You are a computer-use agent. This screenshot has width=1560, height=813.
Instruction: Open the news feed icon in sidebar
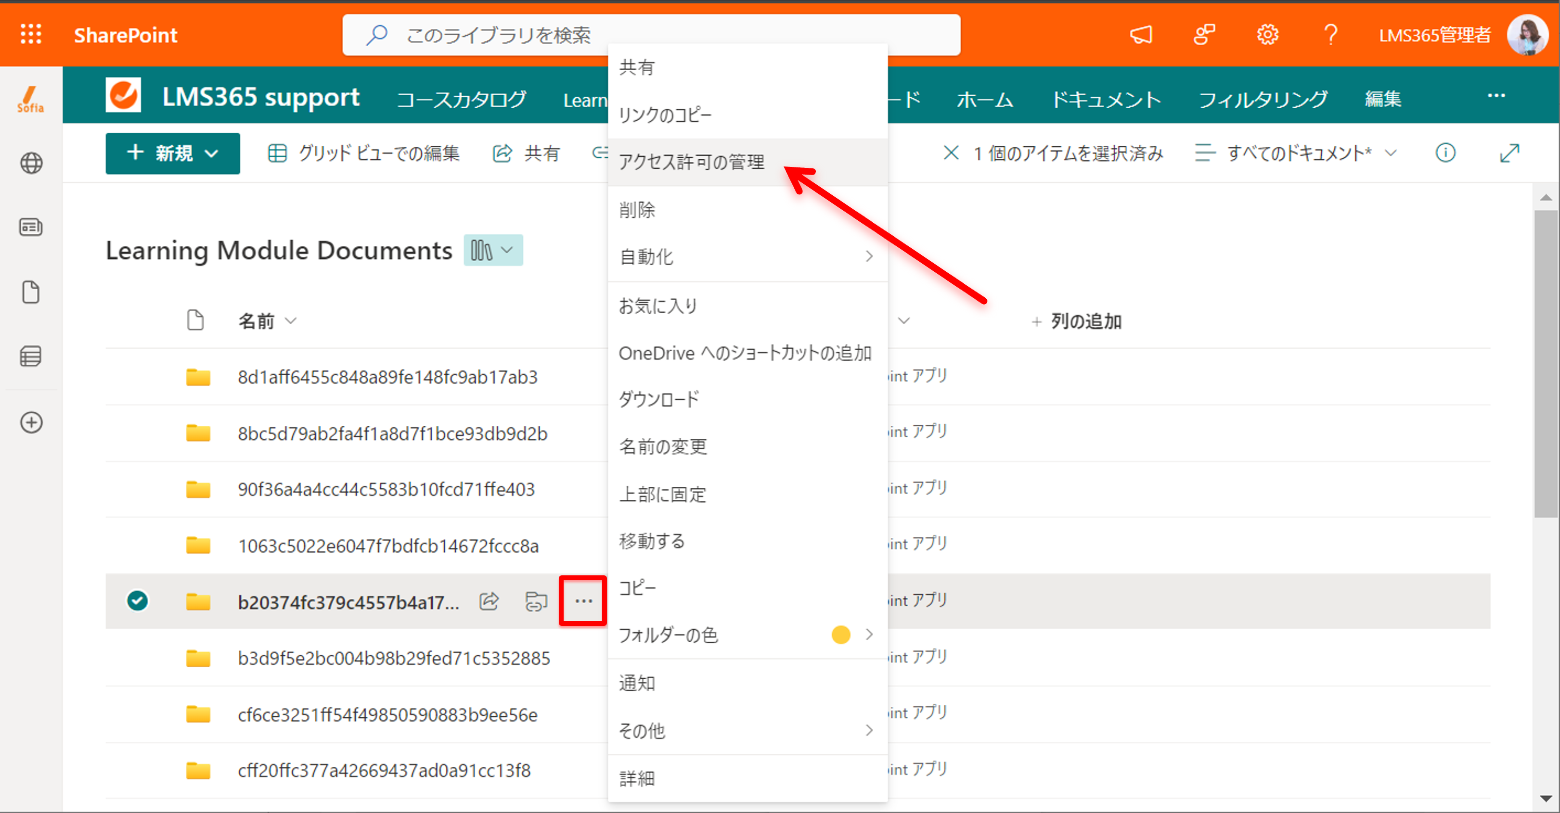(31, 227)
